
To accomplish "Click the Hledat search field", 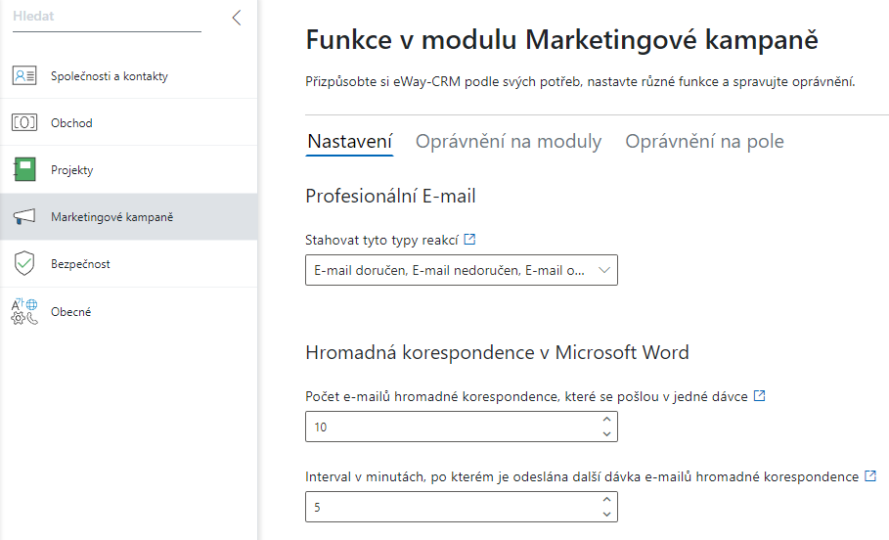I will (107, 17).
